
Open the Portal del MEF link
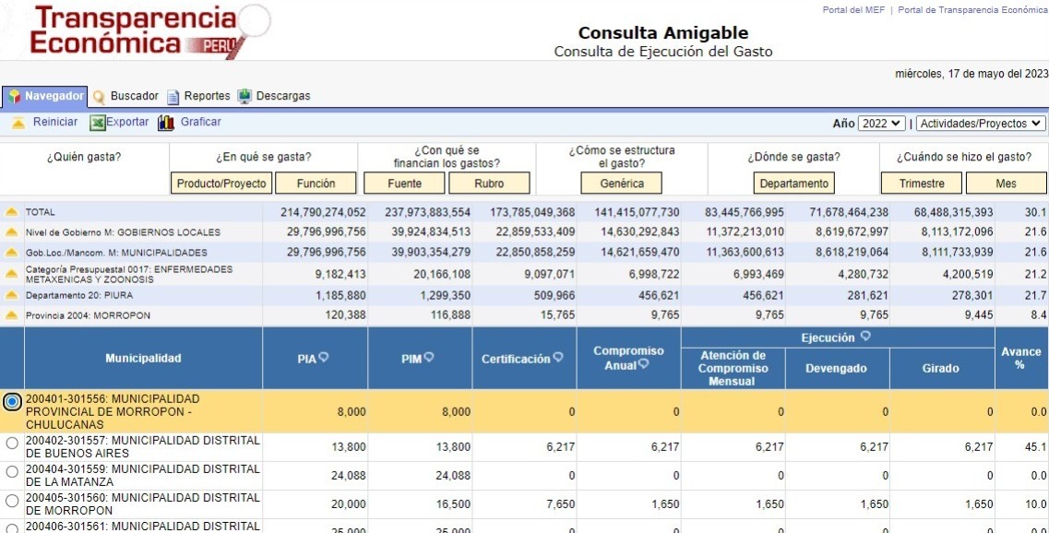point(853,10)
